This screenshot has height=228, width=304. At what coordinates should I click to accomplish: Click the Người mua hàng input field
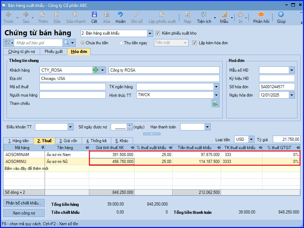pyautogui.click(x=73, y=95)
